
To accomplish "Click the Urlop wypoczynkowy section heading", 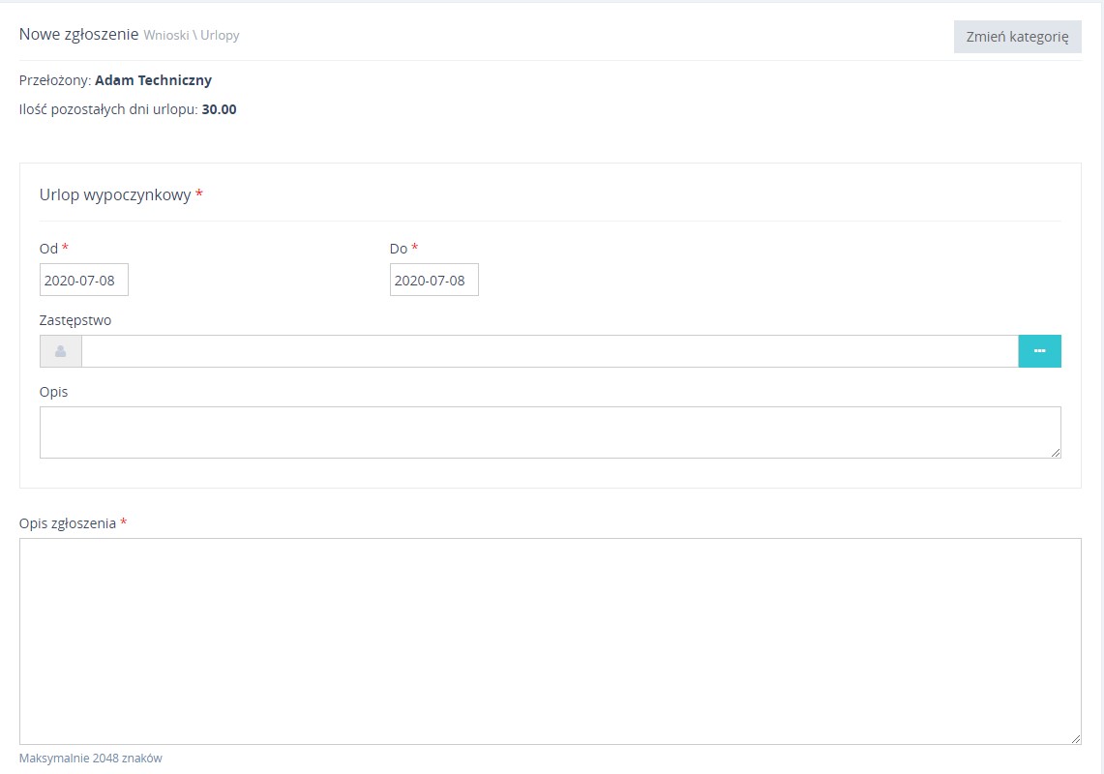I will pos(115,194).
